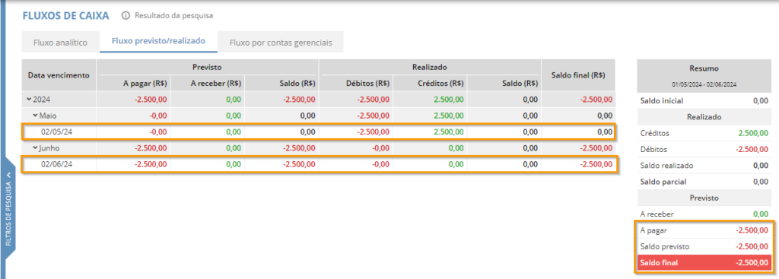Collapse the Maio month row
This screenshot has width=779, height=279.
(x=35, y=116)
